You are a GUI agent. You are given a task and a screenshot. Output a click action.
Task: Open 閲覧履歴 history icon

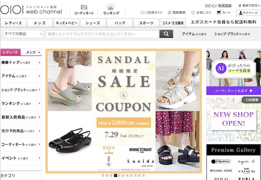[170, 13]
